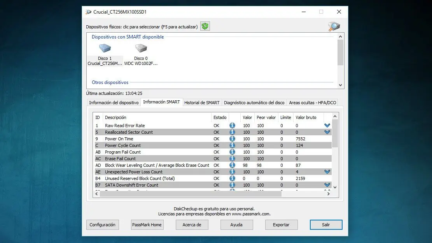Image resolution: width=432 pixels, height=243 pixels.
Task: Expand SATA Downshift Error Count chevron
Action: (x=327, y=185)
